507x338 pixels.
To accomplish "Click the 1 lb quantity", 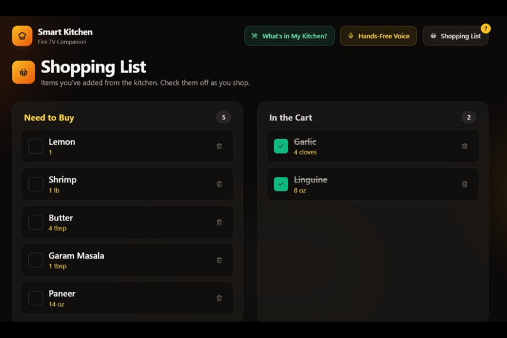I will pyautogui.click(x=54, y=190).
